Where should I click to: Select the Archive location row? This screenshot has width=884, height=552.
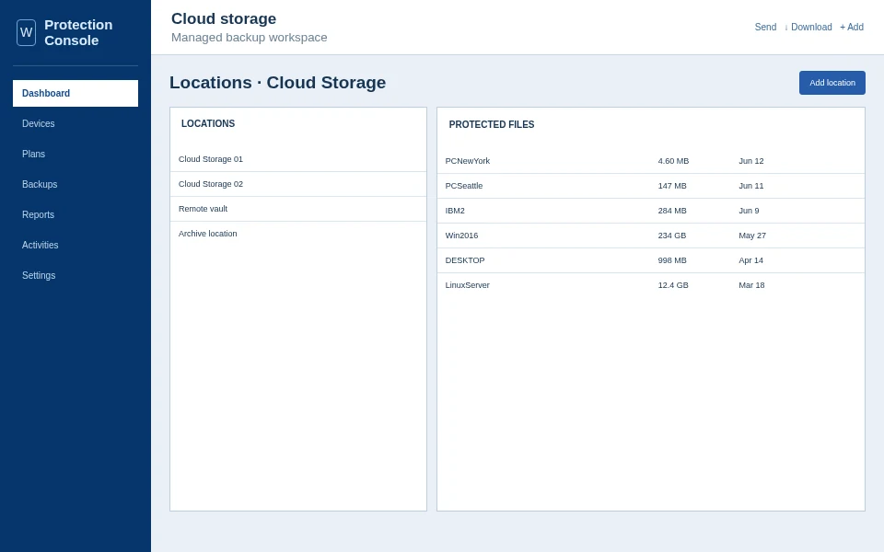(x=298, y=234)
